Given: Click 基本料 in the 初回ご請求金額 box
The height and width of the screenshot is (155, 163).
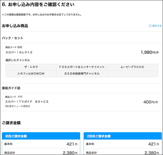Looking at the screenshot, I should tap(8, 144).
